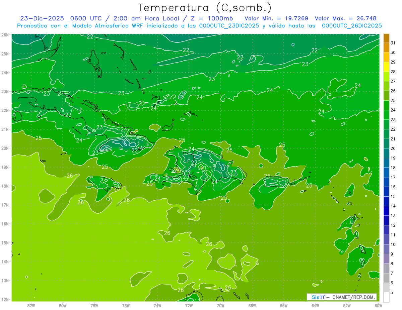Click the "11" color bar label
Viewport: 402px width, 310px height.
(x=393, y=235)
